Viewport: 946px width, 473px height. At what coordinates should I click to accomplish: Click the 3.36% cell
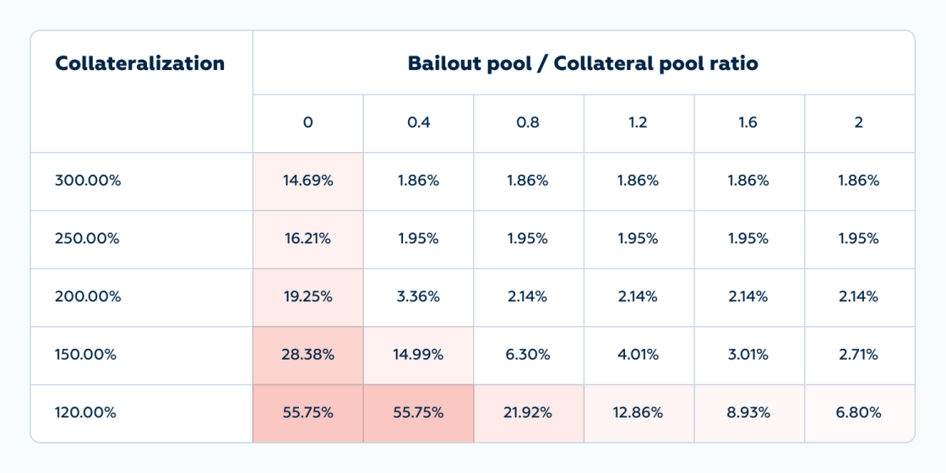(418, 296)
